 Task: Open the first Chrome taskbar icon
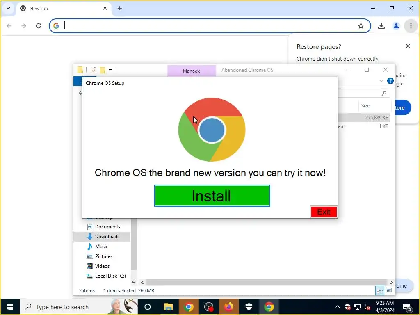[x=189, y=307]
